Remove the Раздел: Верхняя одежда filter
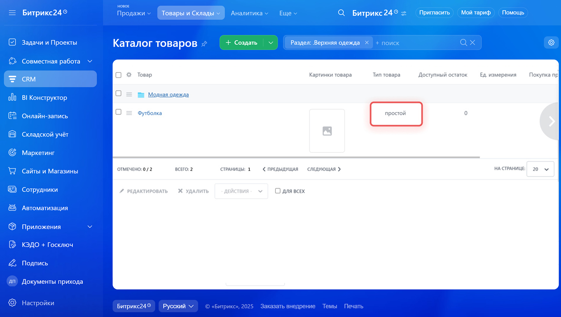This screenshot has height=317, width=561. [x=367, y=43]
